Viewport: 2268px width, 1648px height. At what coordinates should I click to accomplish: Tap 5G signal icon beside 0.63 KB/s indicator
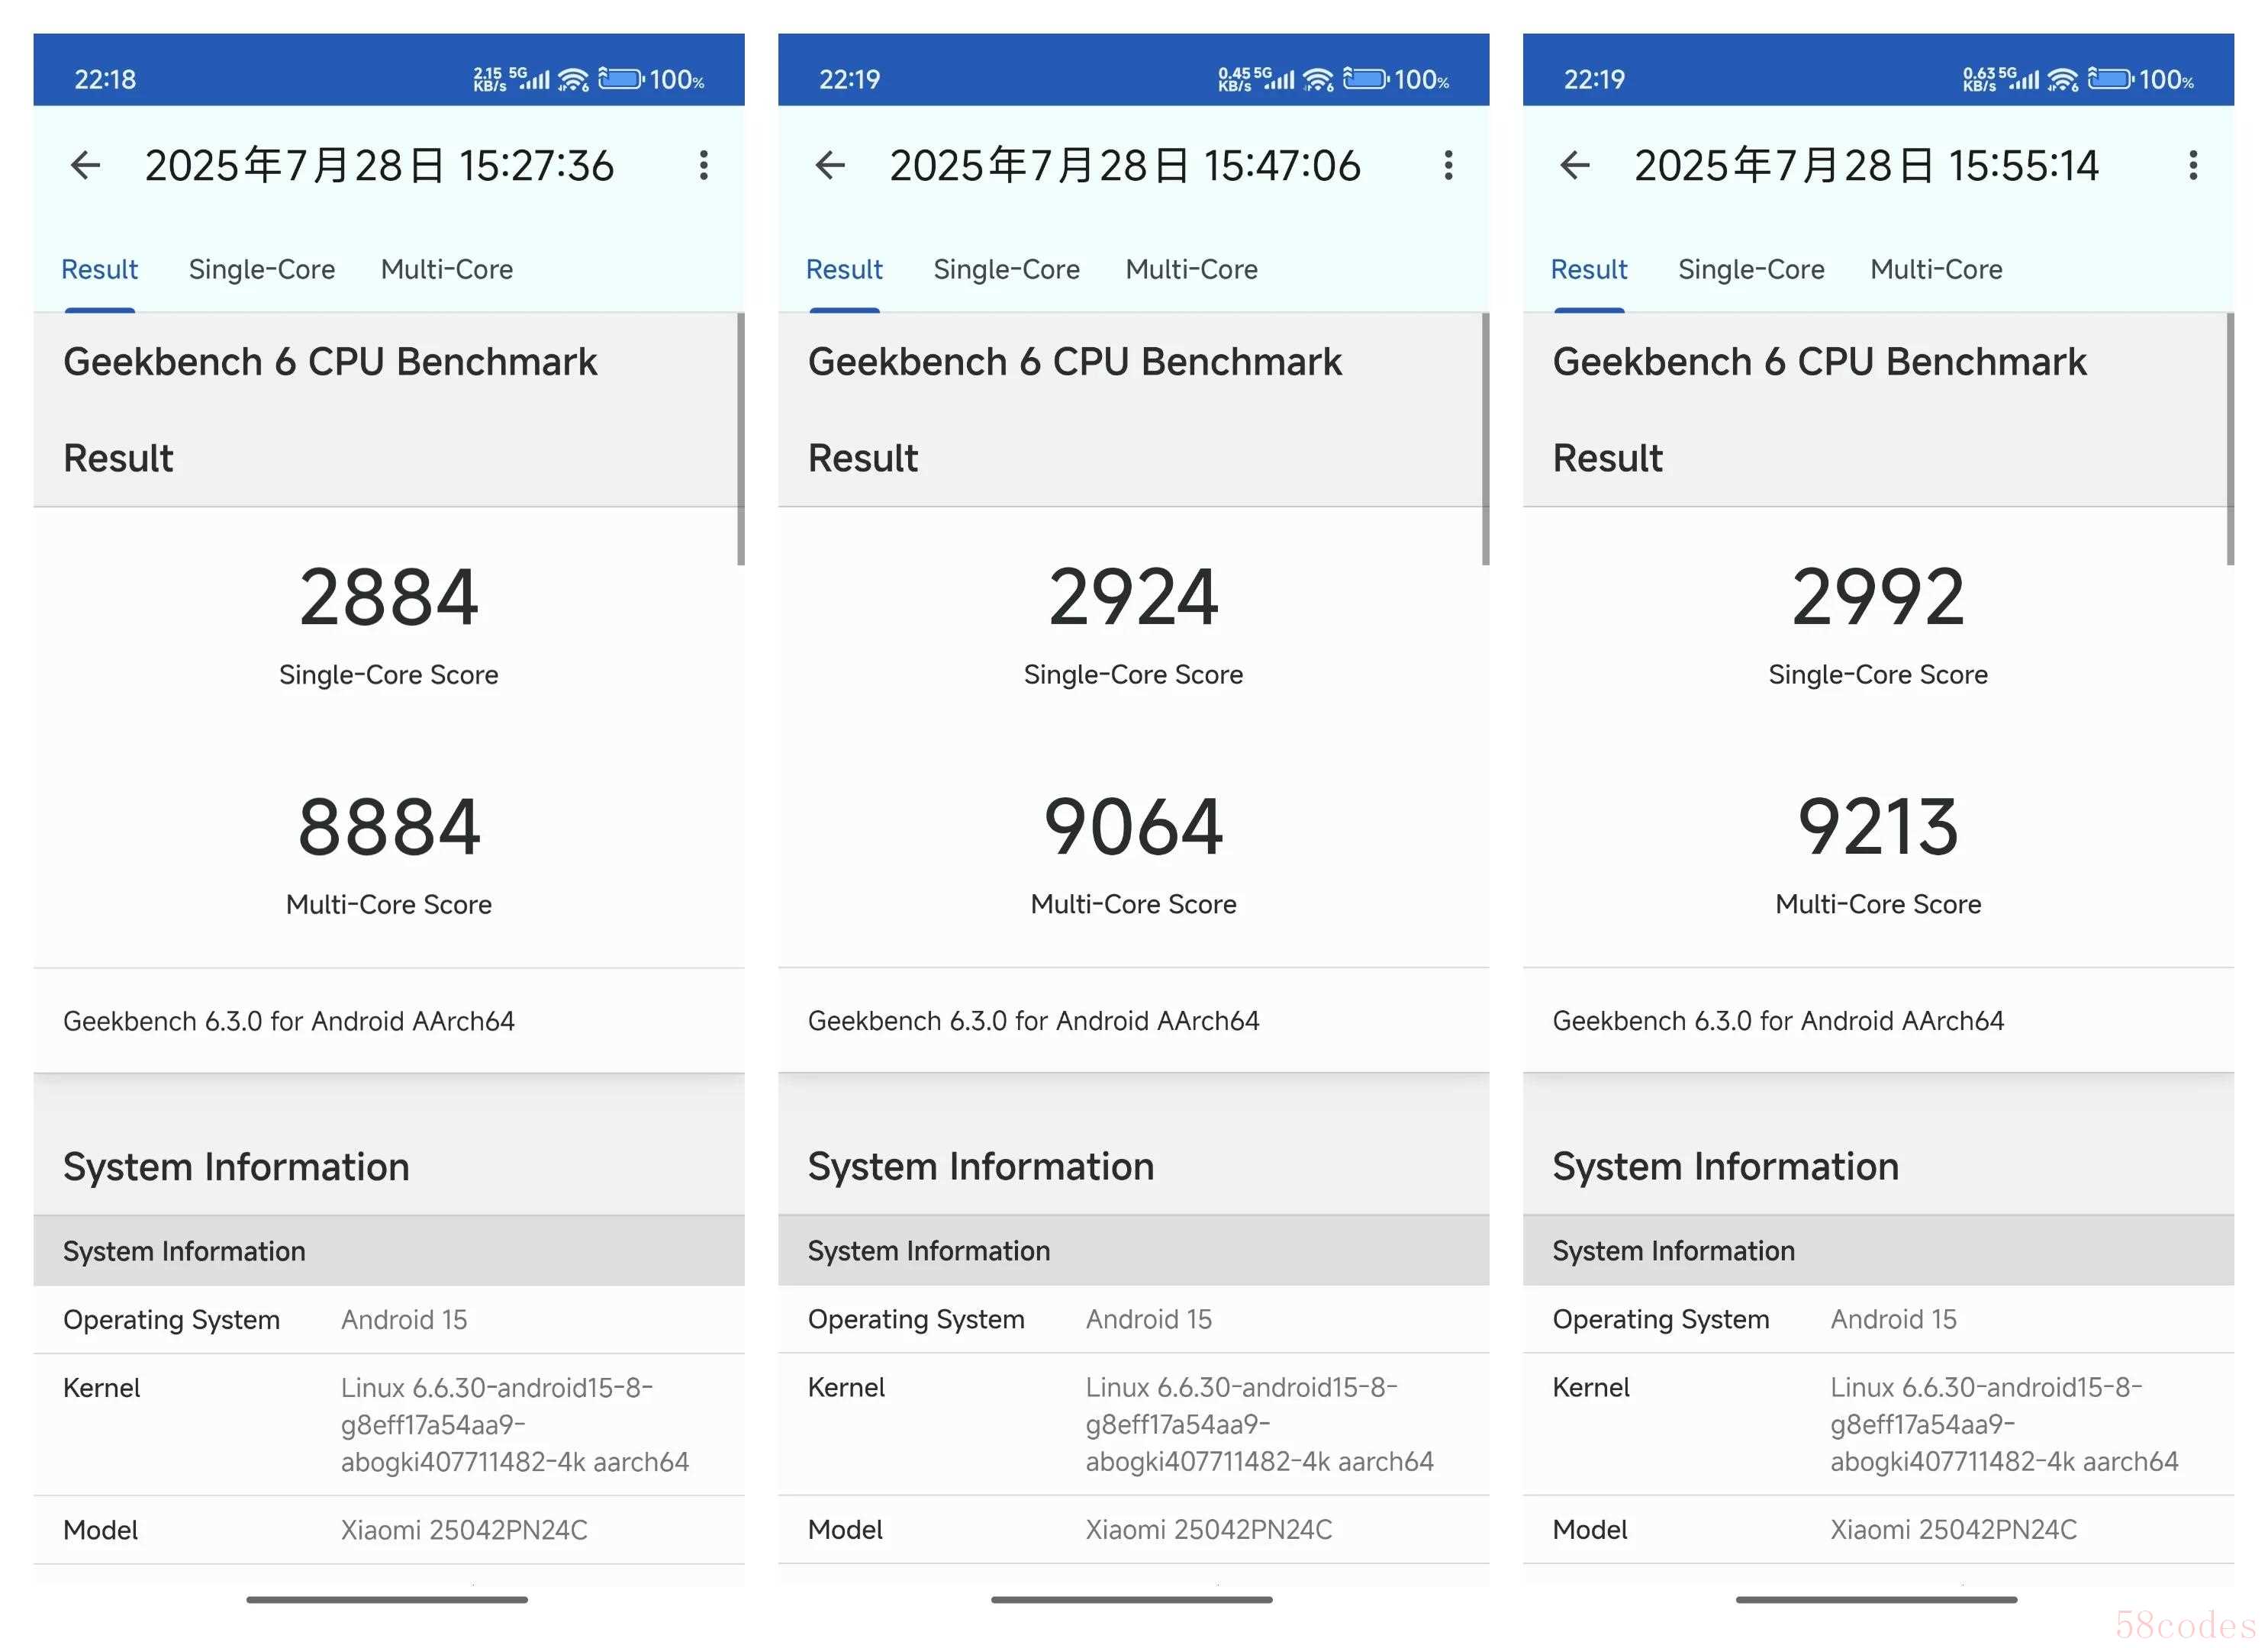pyautogui.click(x=2020, y=78)
